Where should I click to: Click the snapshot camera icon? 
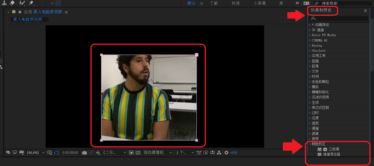(x=85, y=153)
